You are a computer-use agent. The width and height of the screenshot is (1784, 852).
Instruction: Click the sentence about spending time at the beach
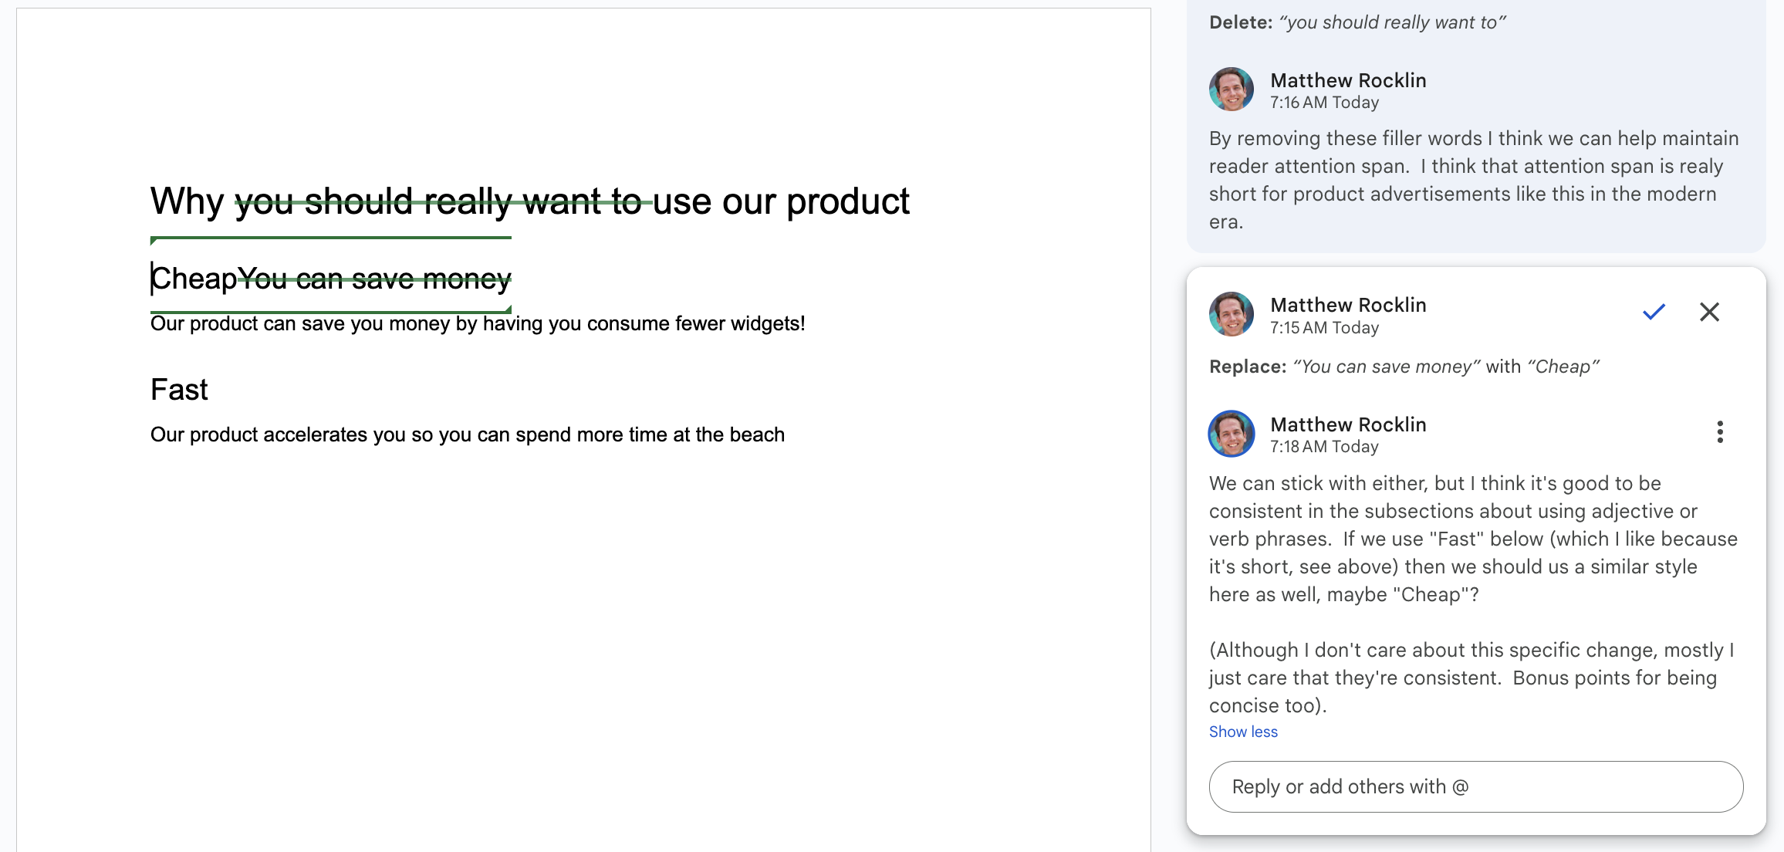coord(467,434)
